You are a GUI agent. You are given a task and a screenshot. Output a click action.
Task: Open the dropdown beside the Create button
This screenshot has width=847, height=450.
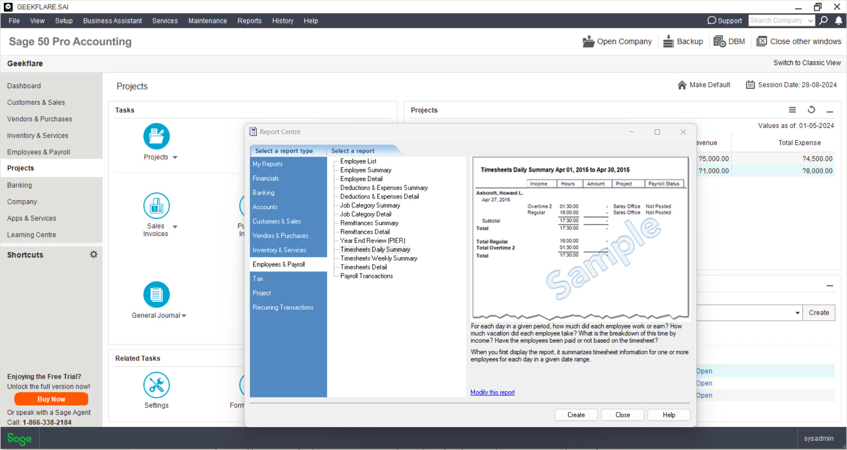tap(796, 313)
